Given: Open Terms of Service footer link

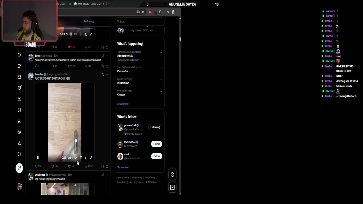Looking at the screenshot, I should (123, 178).
